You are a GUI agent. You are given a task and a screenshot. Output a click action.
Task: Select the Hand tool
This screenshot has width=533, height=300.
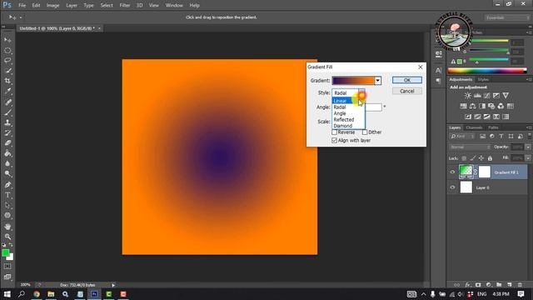coord(7,227)
